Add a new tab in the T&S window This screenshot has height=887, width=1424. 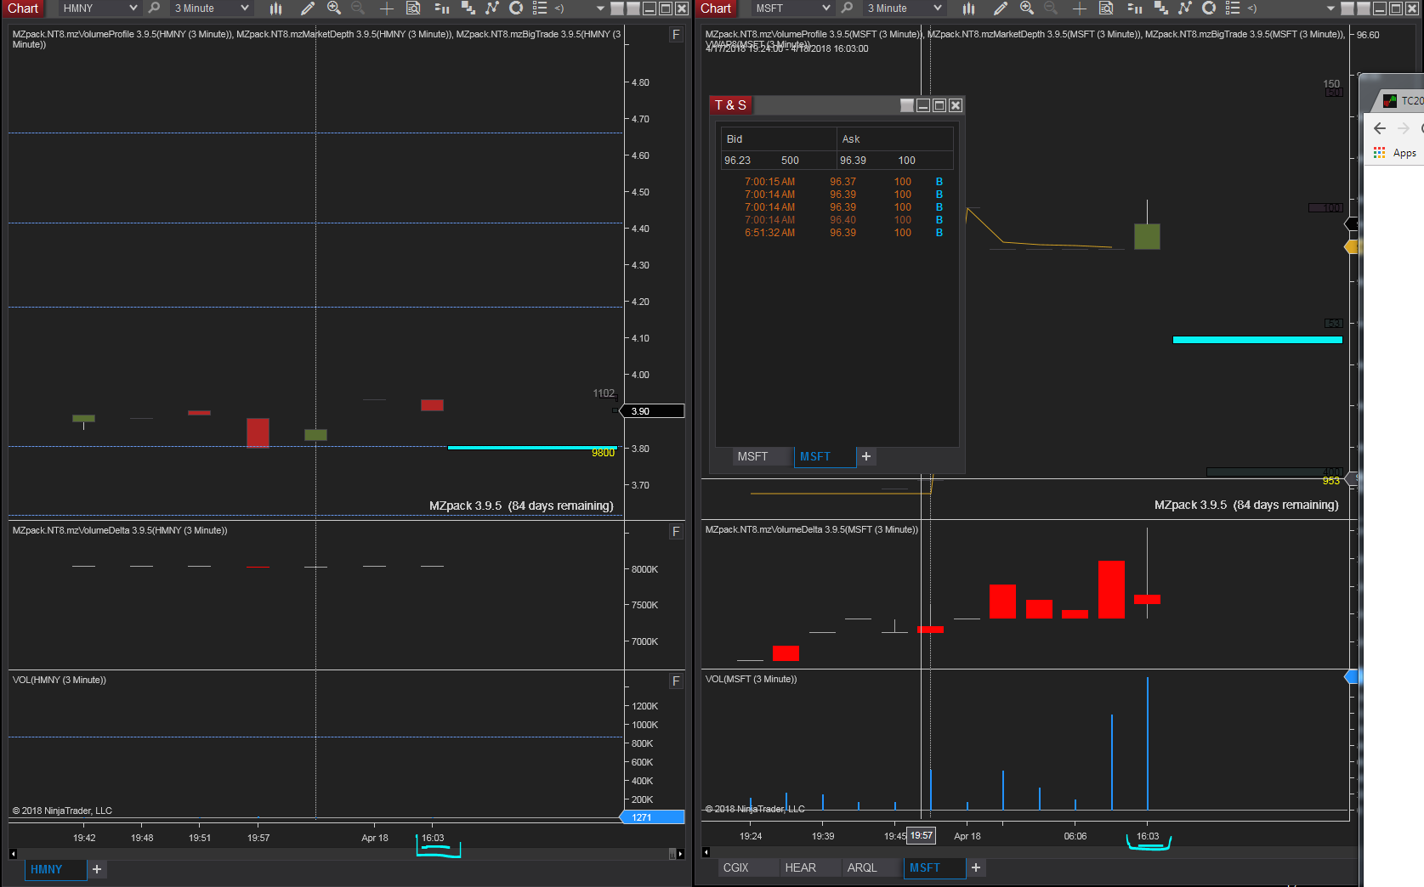click(x=866, y=456)
